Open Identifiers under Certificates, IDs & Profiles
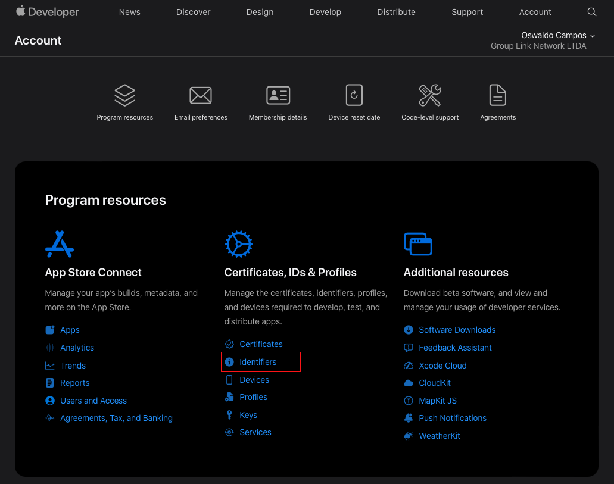 click(x=257, y=361)
